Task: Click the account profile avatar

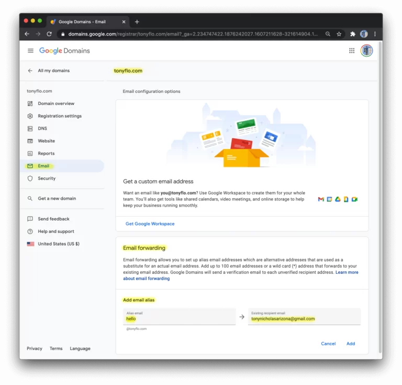Action: [366, 51]
